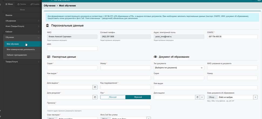Viewport: 262px width, 119px height.
Task: Click Обзор button for education document scan
Action: coord(212,97)
